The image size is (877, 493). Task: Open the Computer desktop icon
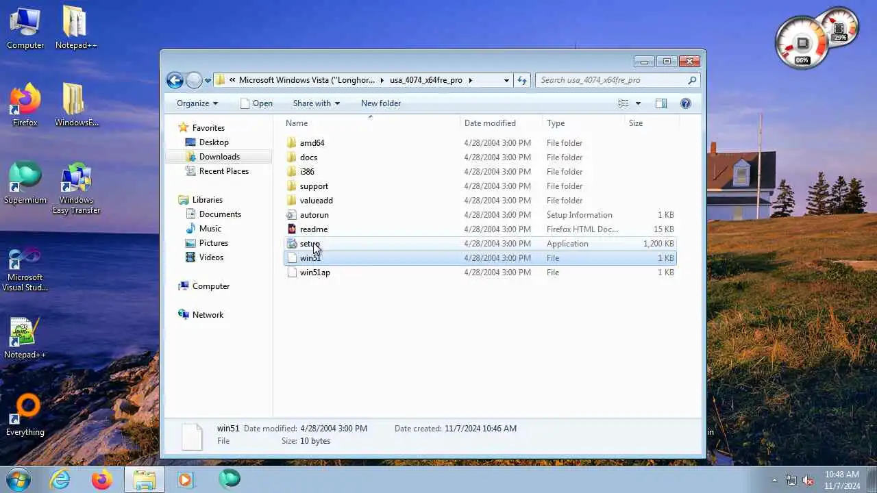(x=25, y=29)
